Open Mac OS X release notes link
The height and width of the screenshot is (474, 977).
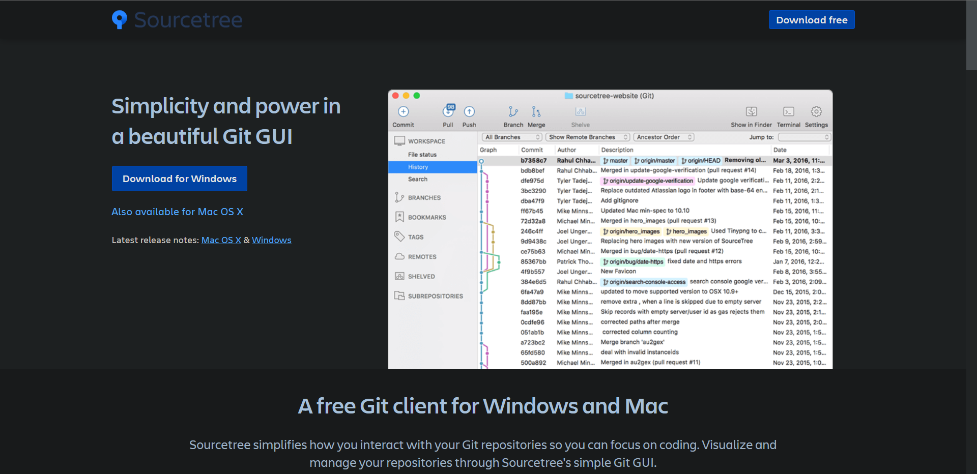point(221,240)
